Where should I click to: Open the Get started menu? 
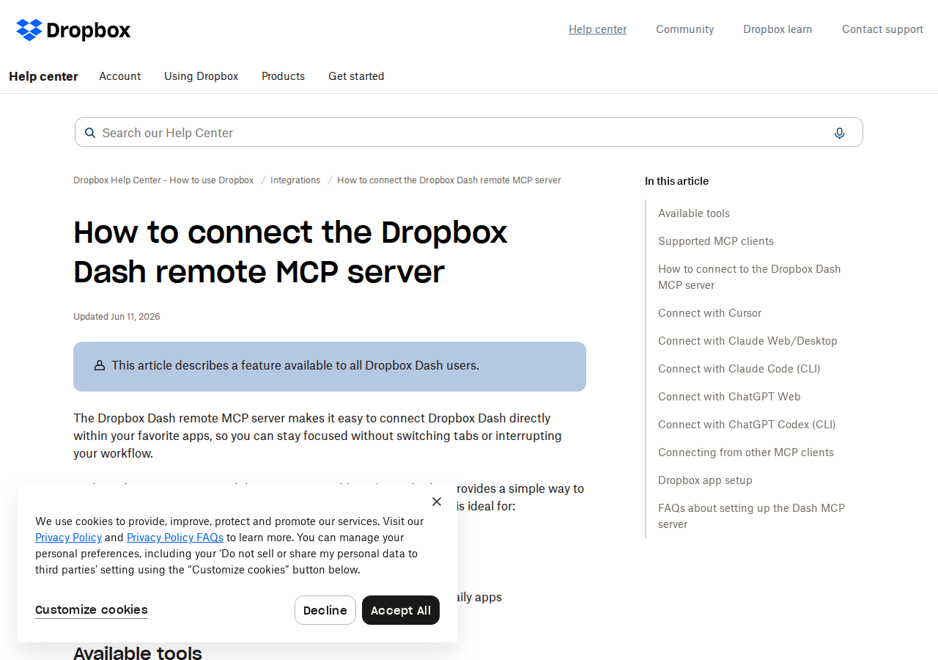click(356, 76)
